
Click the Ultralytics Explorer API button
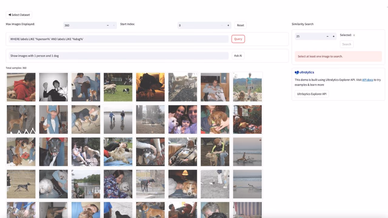pos(312,94)
